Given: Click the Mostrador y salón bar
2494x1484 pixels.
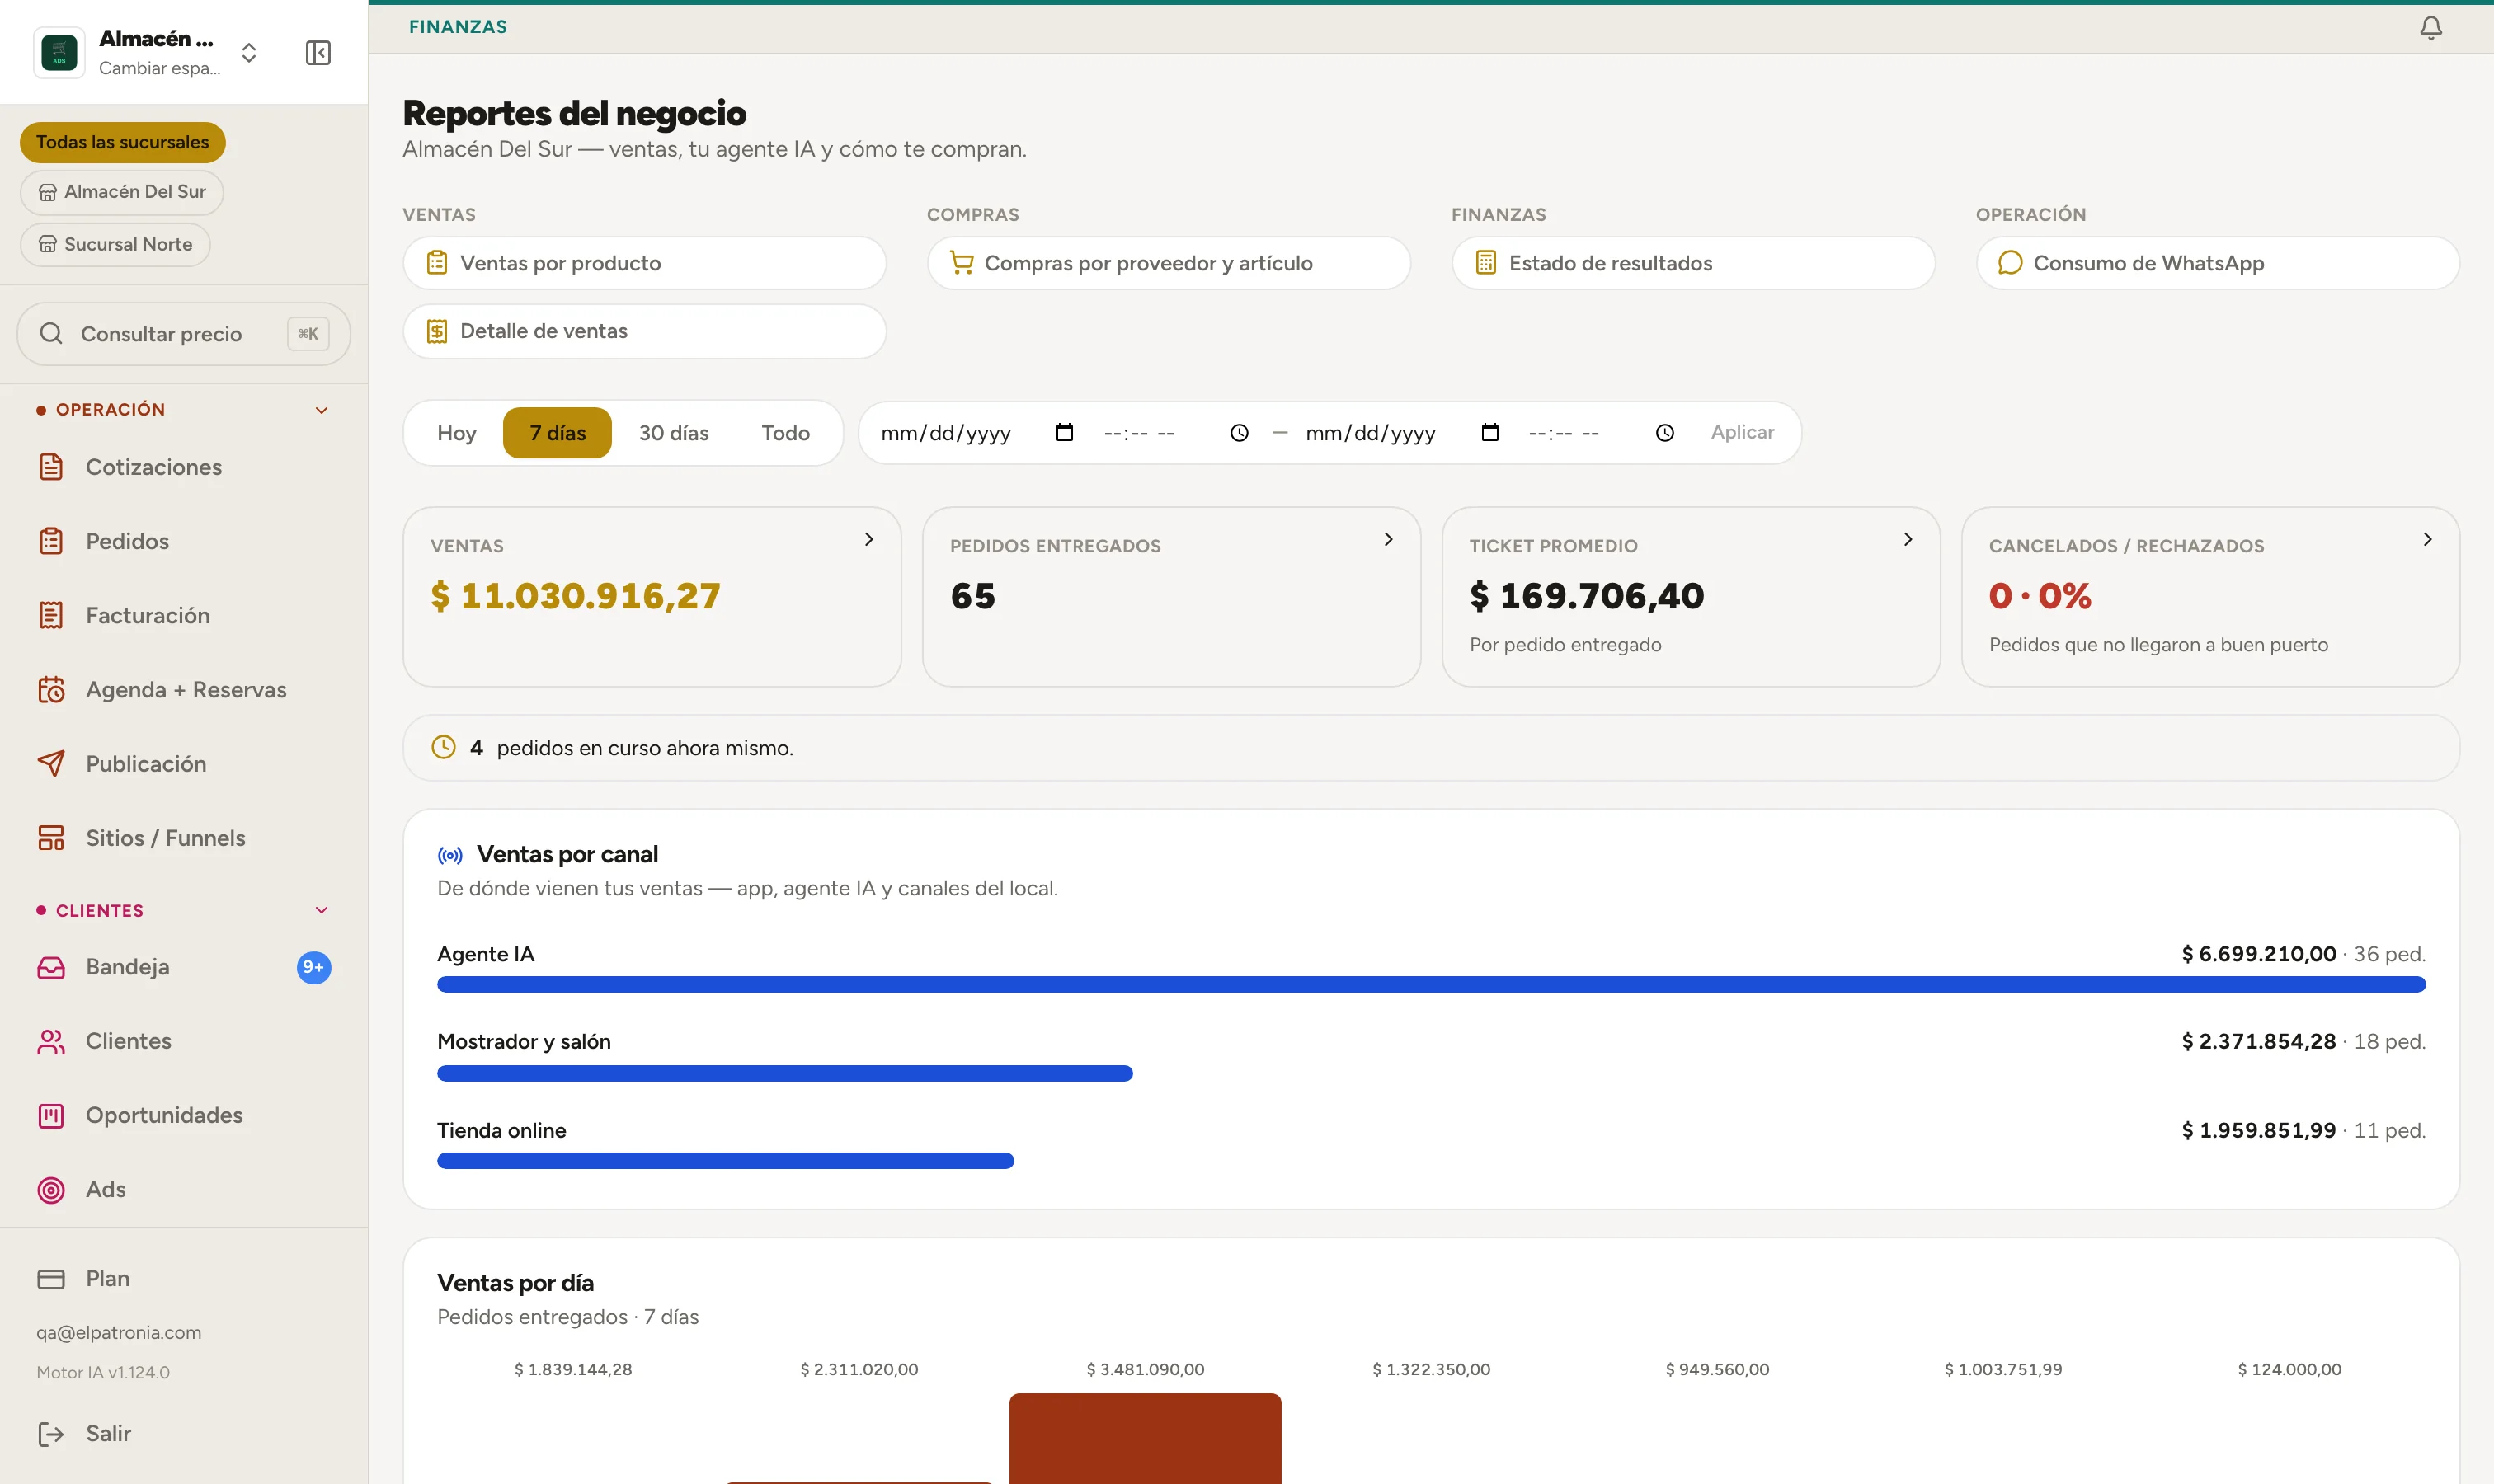Looking at the screenshot, I should (784, 1073).
